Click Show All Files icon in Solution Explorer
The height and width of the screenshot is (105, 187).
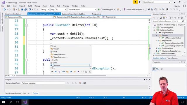coord(182,18)
